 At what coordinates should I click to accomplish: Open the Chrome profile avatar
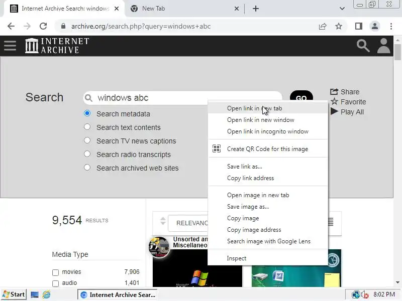(375, 26)
